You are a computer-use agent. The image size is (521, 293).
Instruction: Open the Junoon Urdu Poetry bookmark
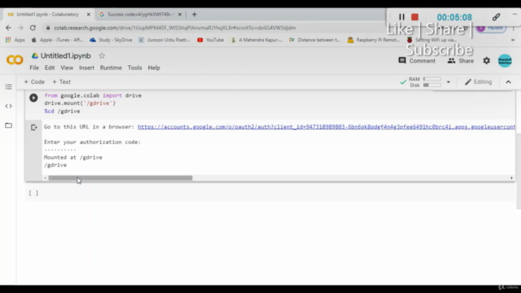pyautogui.click(x=164, y=40)
